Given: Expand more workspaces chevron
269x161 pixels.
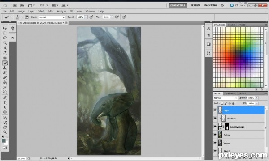Looking at the screenshot, I should pyautogui.click(x=222, y=5).
